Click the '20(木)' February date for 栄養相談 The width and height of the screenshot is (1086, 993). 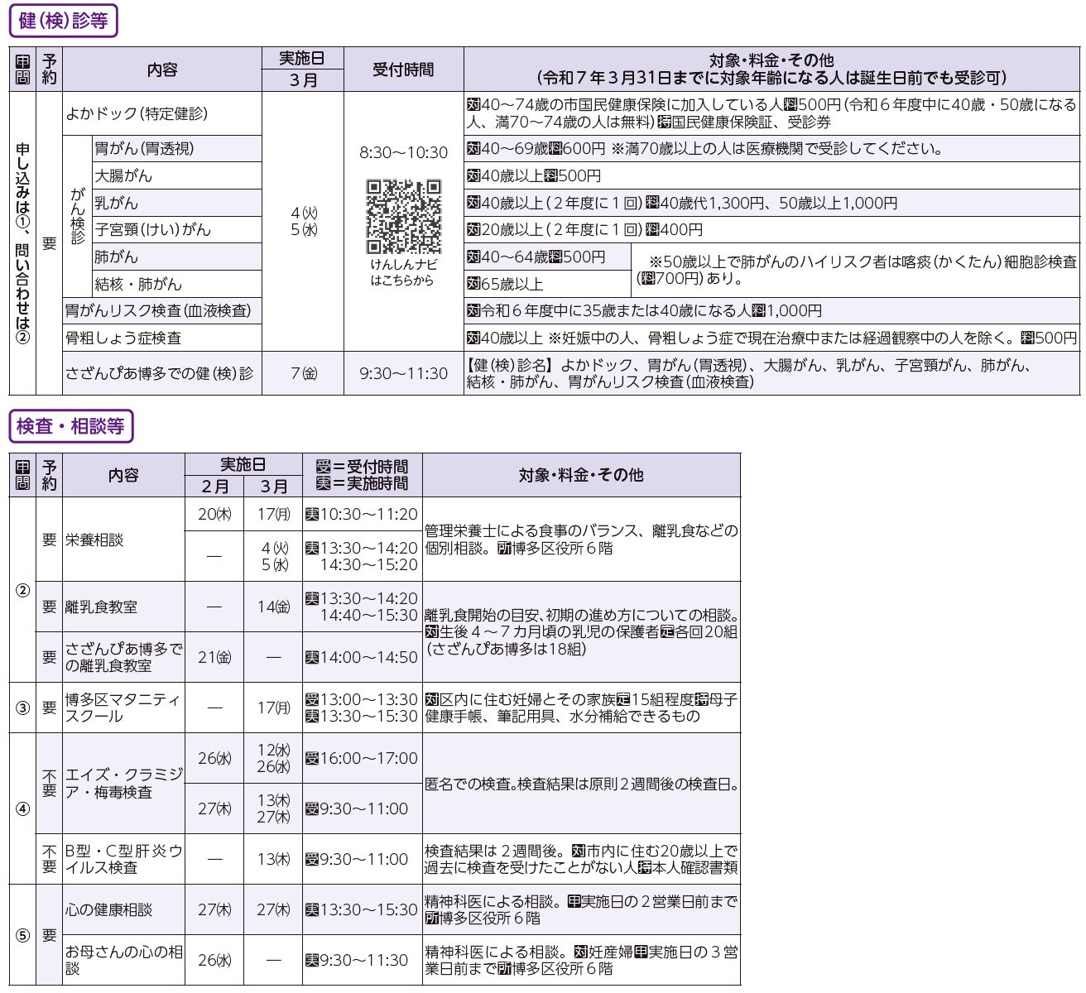tap(214, 514)
